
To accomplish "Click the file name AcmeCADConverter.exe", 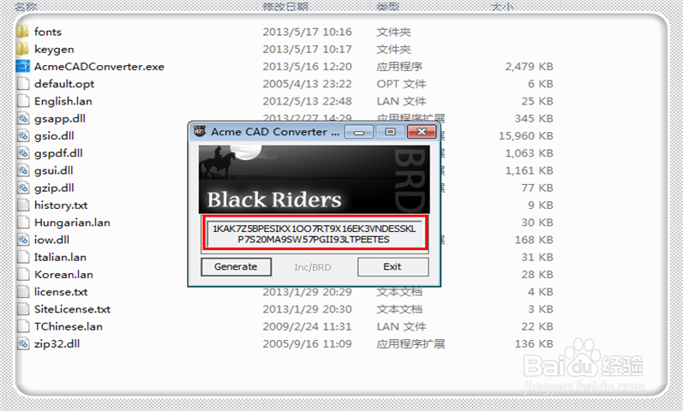I will pyautogui.click(x=99, y=67).
